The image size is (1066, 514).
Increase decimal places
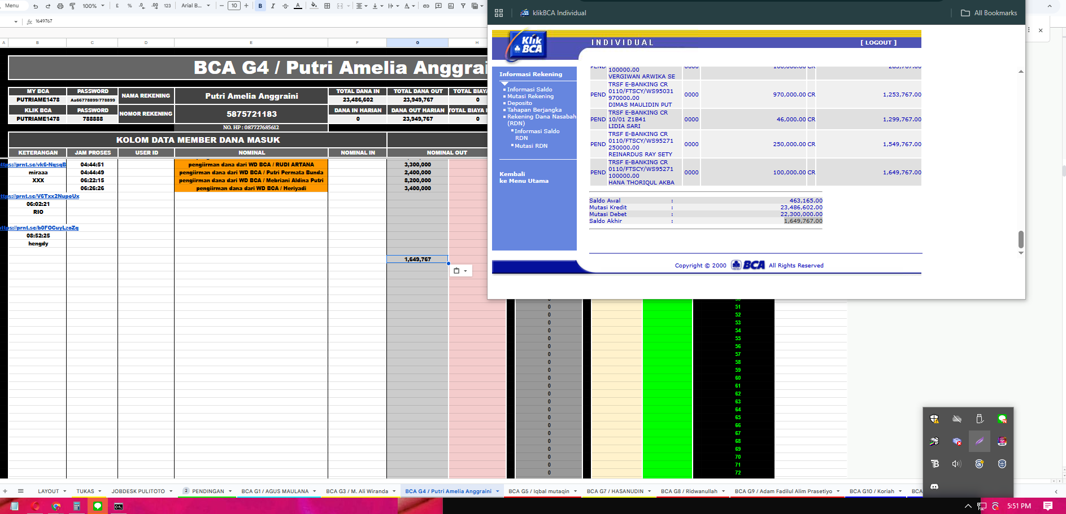click(155, 6)
